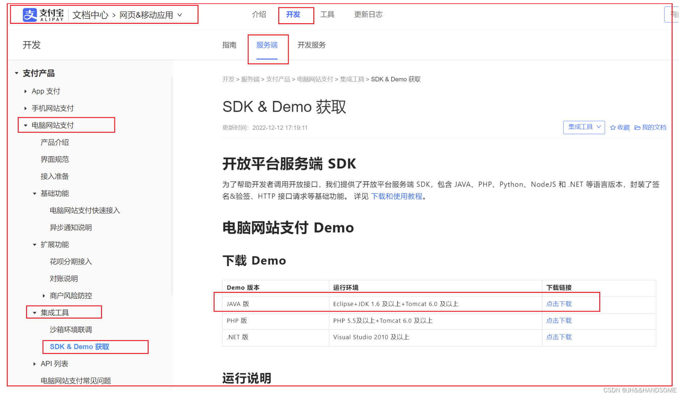Open 我的文档 folder icon link
Screen dimensions: 682x396
click(637, 128)
